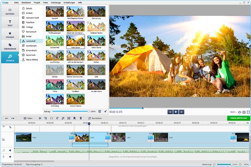Select the Dynamisch effects category

31,55
